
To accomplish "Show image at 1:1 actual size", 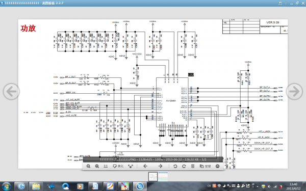I will click(x=106, y=166).
